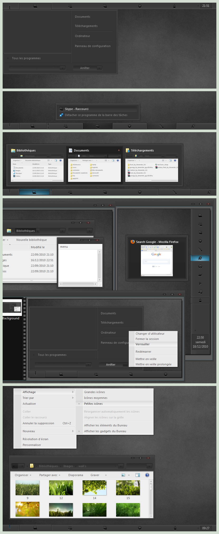Click the pen icon in taskbar under Skype jump list
The image size is (219, 534).
161,126
